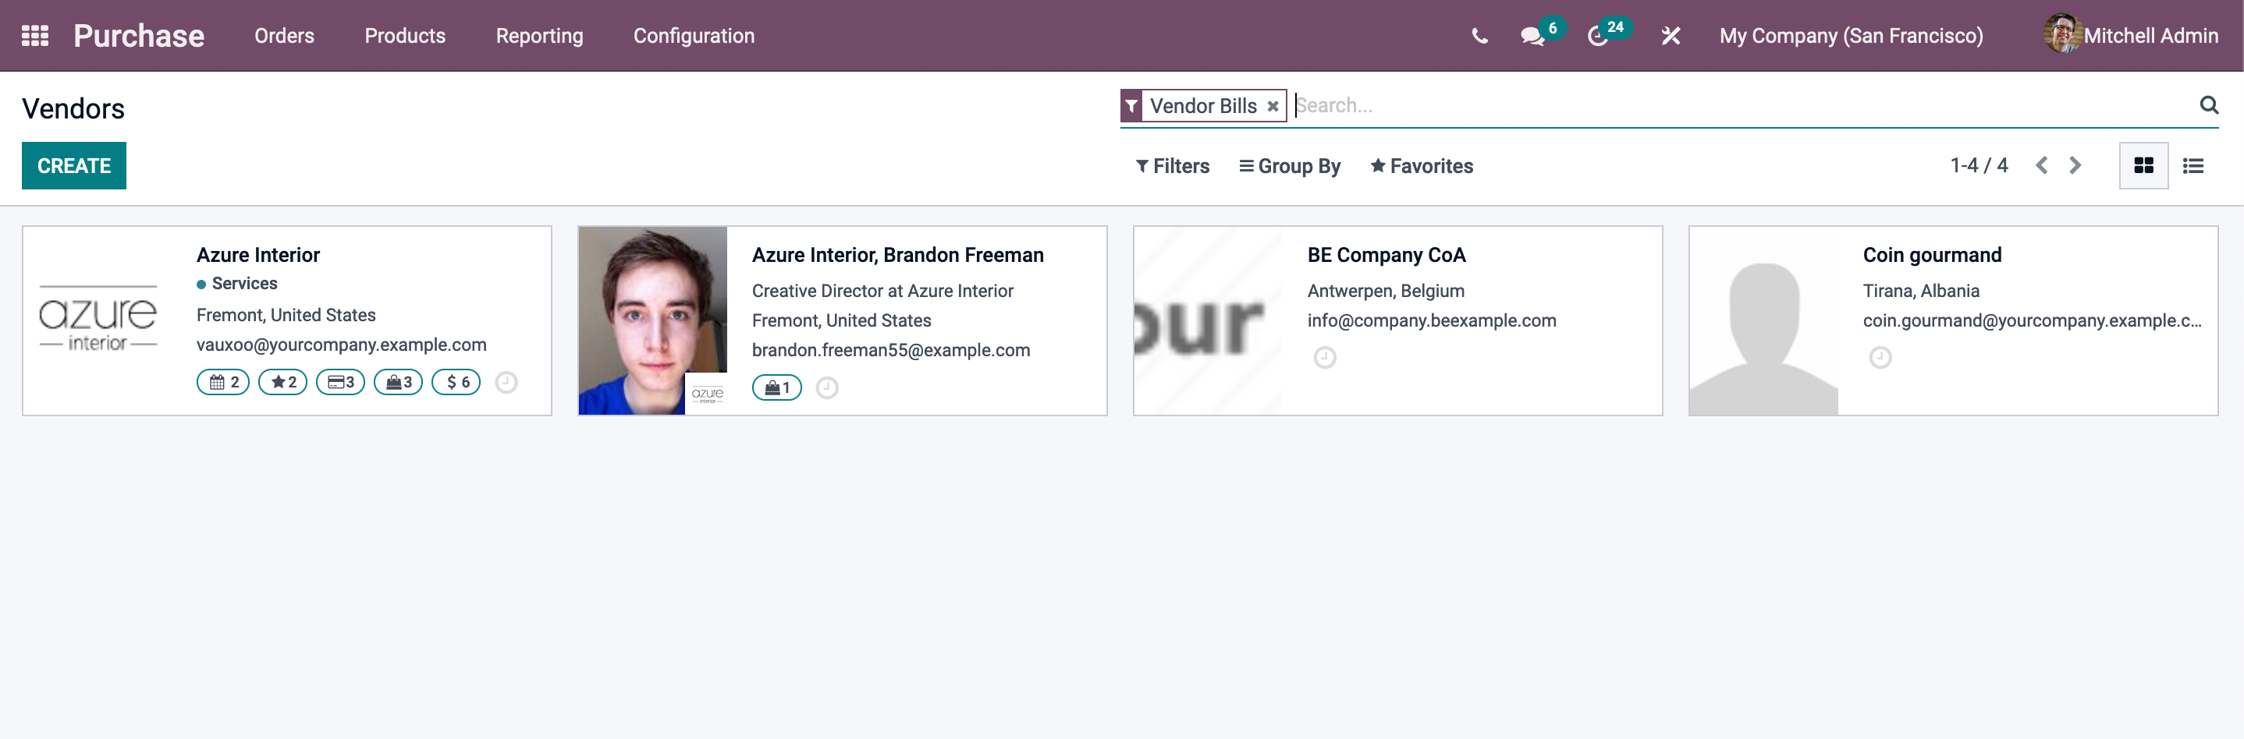The height and width of the screenshot is (739, 2244).
Task: Open the Configuration menu
Action: [694, 36]
